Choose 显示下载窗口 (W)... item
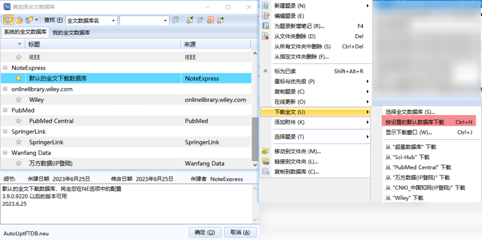Viewport: 482px width, 240px height. point(425,133)
